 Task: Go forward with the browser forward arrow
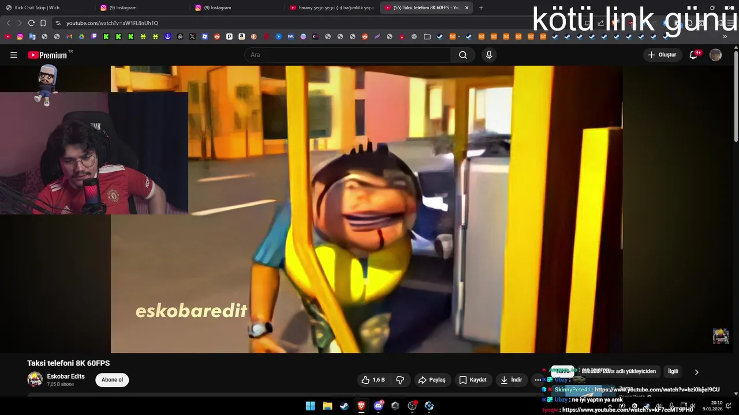pyautogui.click(x=20, y=23)
